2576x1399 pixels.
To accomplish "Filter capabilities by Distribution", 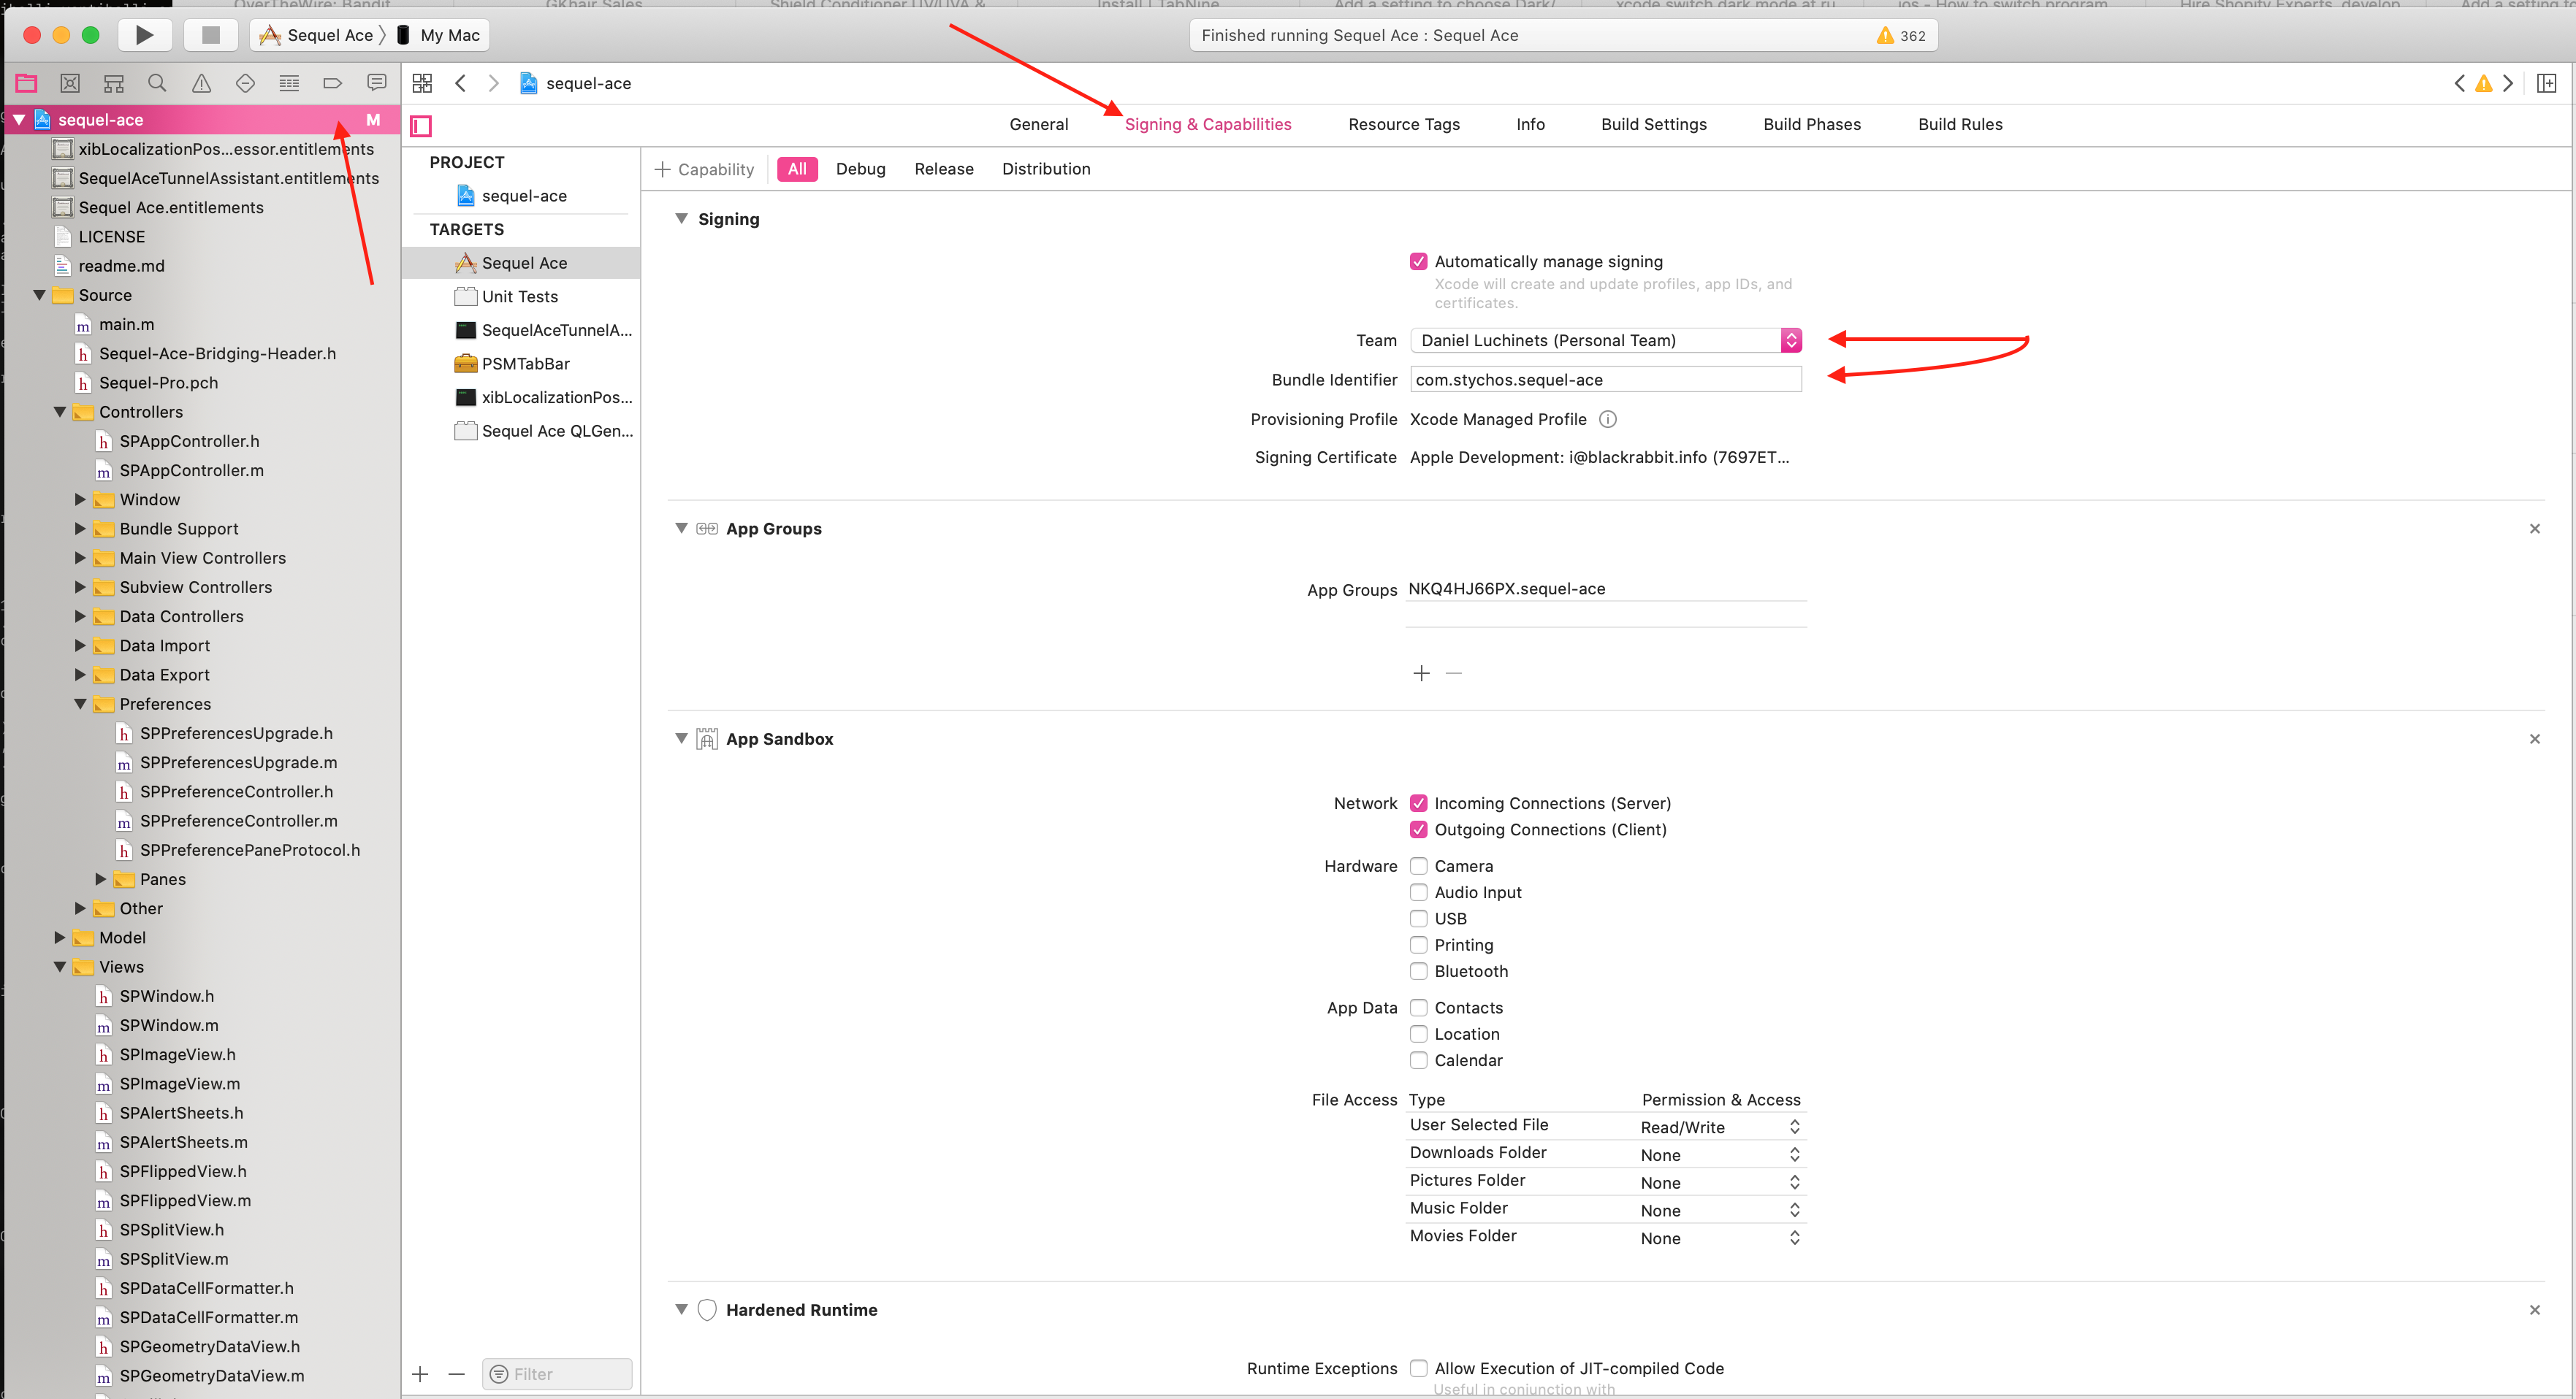I will 1046,170.
